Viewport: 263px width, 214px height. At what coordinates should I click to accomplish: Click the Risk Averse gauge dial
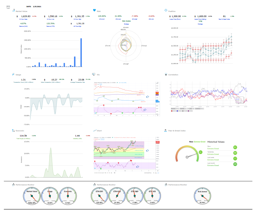tap(202, 196)
